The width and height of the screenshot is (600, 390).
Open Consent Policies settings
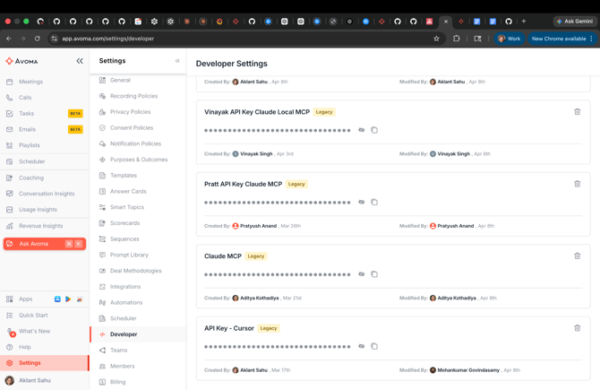138,127
